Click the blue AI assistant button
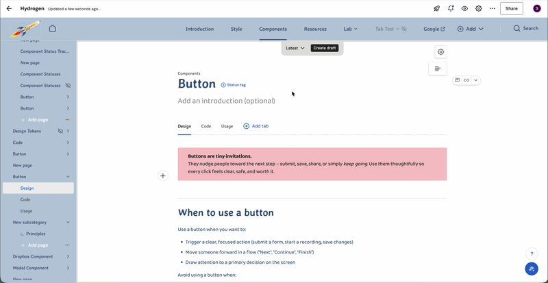 (532, 269)
